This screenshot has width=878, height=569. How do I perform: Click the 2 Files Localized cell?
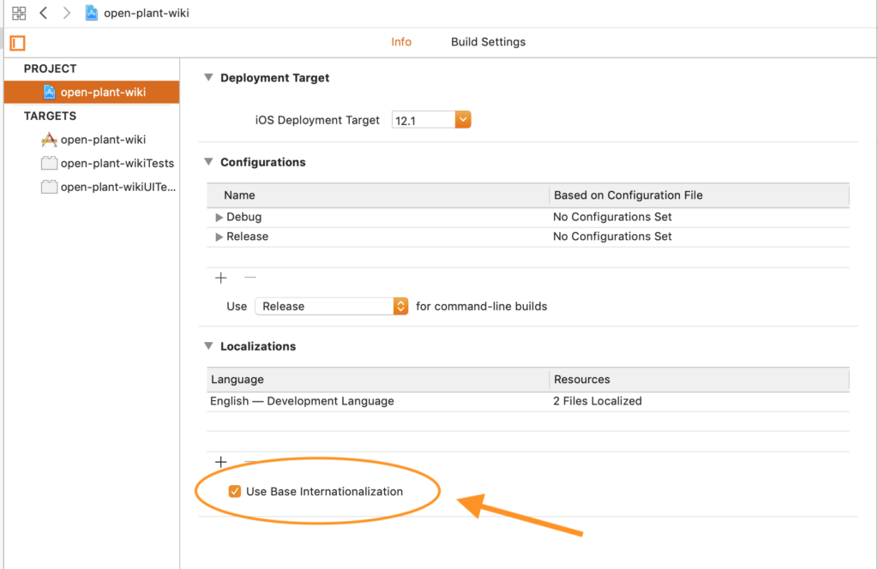[598, 401]
